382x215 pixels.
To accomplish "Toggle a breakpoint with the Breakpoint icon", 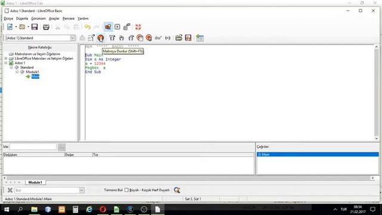I will tap(140, 38).
